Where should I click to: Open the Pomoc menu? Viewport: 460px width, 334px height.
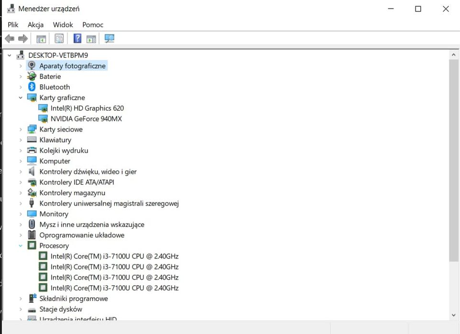93,25
